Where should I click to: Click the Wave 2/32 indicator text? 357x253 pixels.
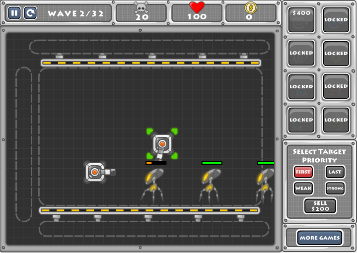coord(75,14)
